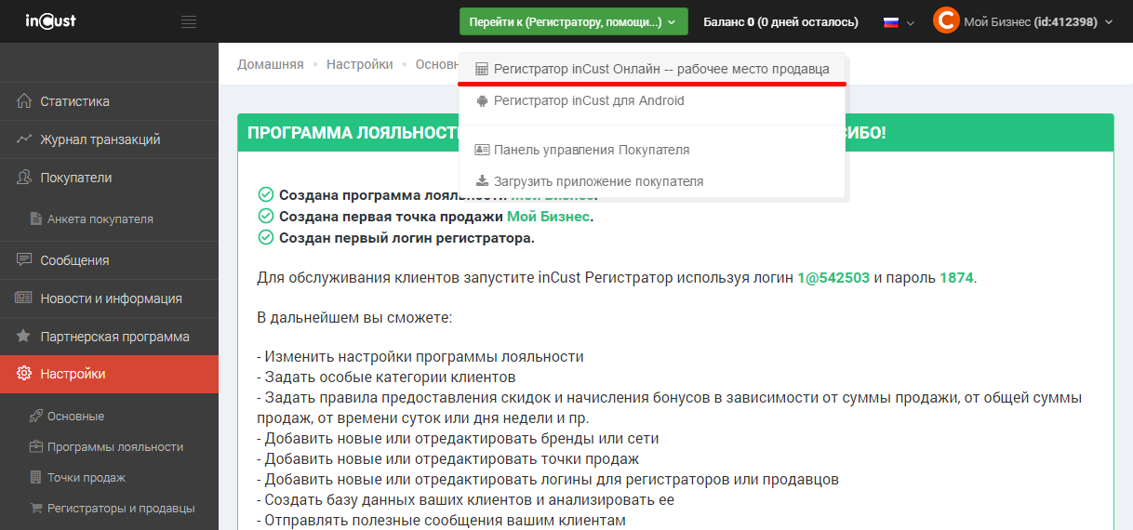
Task: Follow the green Мой Бизнес link
Action: [x=549, y=216]
